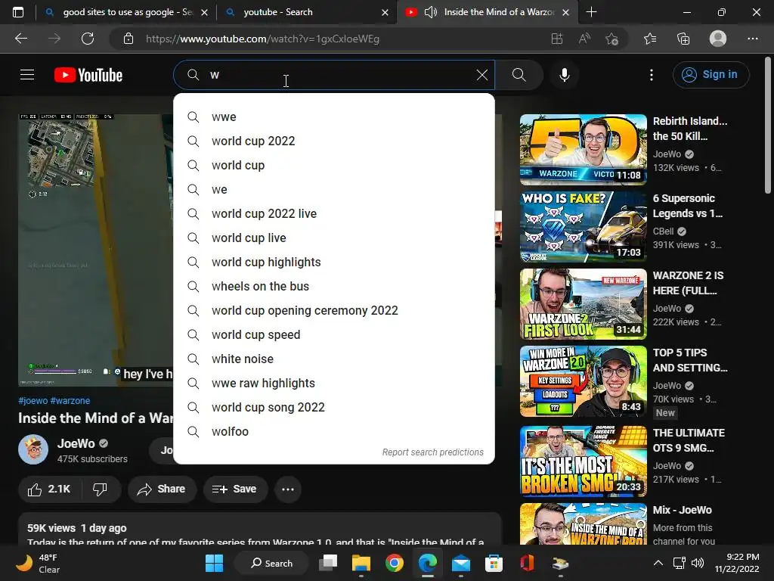Image resolution: width=774 pixels, height=581 pixels.
Task: Select 'wwe raw highlights' suggestion
Action: (x=334, y=384)
